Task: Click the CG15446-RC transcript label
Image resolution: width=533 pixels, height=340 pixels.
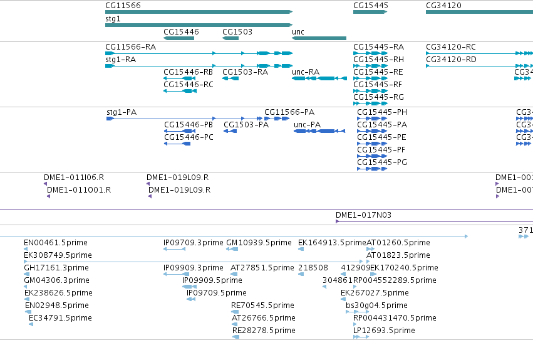Action: [x=189, y=85]
